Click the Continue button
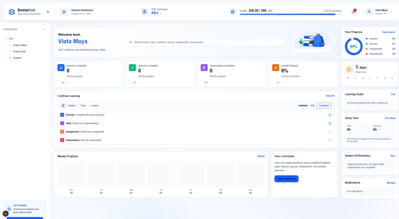Screen dimensions: 399x219 [x=324, y=105]
